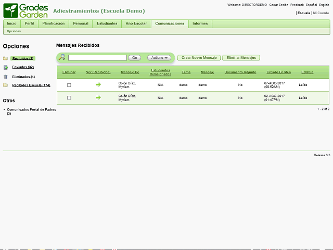The image size is (333, 250).
Task: Sort by Creado En Men column
Action: 278,72
